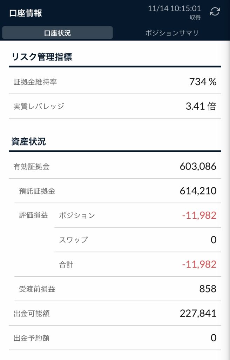Image resolution: width=230 pixels, height=360 pixels.
Task: Tap the 614,210 預託証拠金 value
Action: [198, 191]
